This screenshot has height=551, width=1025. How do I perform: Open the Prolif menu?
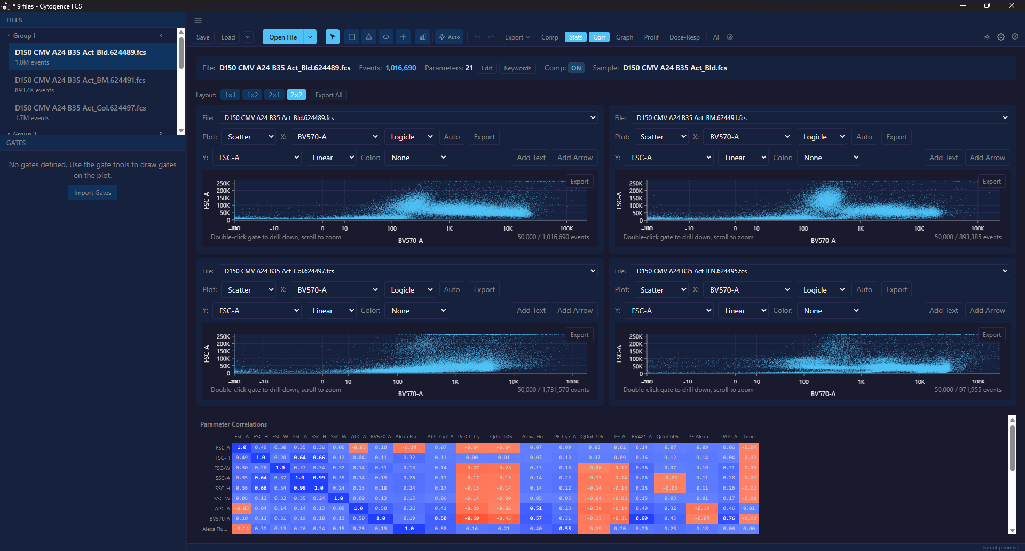coord(651,37)
